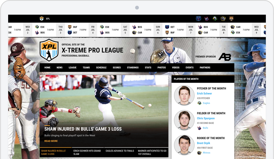Click DET bear icon in Sun Jul 6 game

coord(167,27)
